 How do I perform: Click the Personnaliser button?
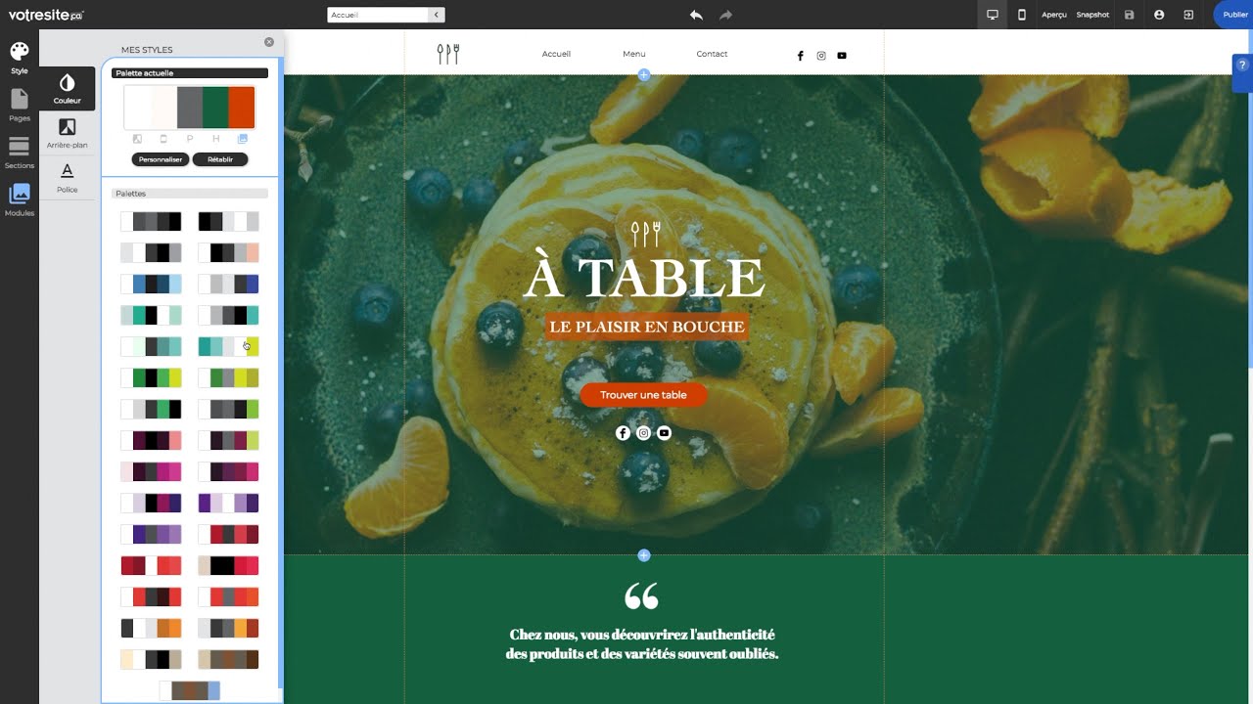[161, 159]
